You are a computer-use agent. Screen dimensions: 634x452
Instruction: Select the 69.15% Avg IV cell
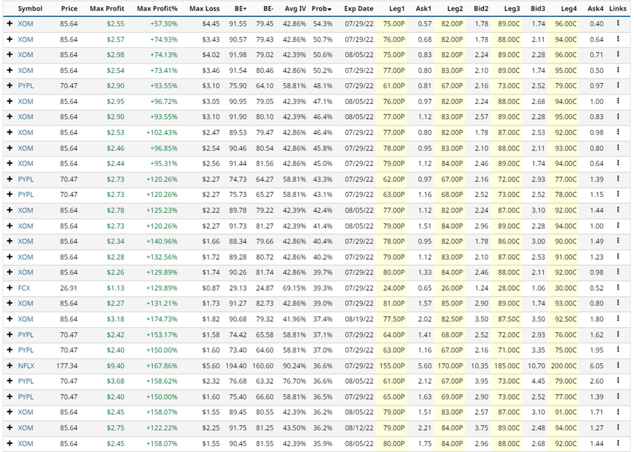tap(294, 288)
